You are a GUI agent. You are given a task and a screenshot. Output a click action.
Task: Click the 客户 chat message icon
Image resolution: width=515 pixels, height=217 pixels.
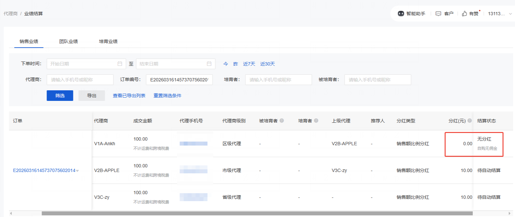click(x=438, y=14)
